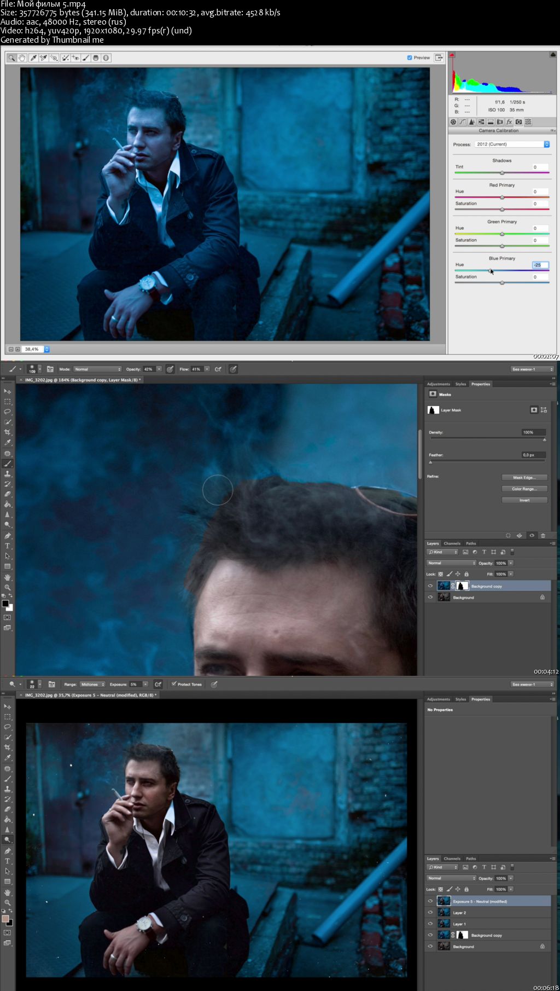Open the Camera Calibration camera icon tab
The image size is (560, 991).
click(518, 122)
